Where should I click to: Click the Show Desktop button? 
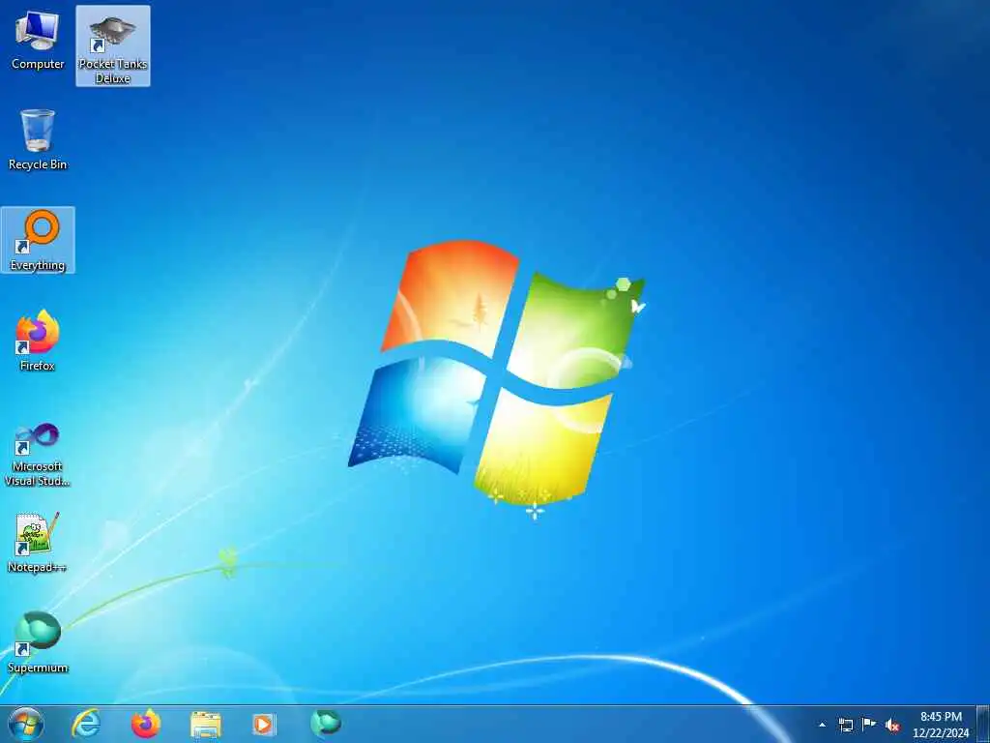point(982,724)
